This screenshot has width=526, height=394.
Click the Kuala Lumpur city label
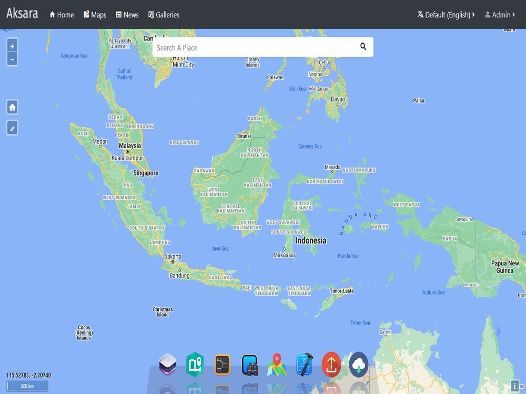127,158
